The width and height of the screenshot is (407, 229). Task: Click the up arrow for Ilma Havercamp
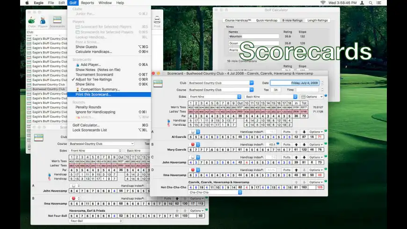pos(296,170)
